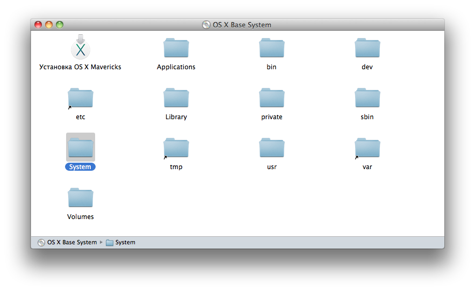Viewport: 475px width, 291px height.
Task: Select the var alias folder icon
Action: pos(367,148)
